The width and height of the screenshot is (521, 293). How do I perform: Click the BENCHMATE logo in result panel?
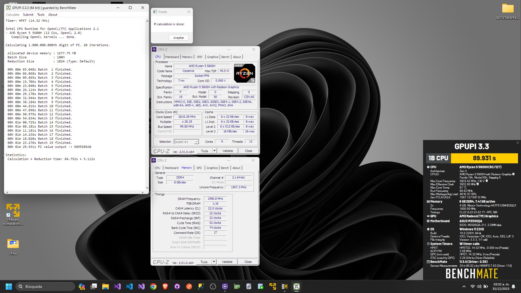tap(472, 273)
